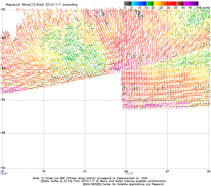Click the '-58' latitude axis label
The image size is (211, 186).
click(3, 133)
